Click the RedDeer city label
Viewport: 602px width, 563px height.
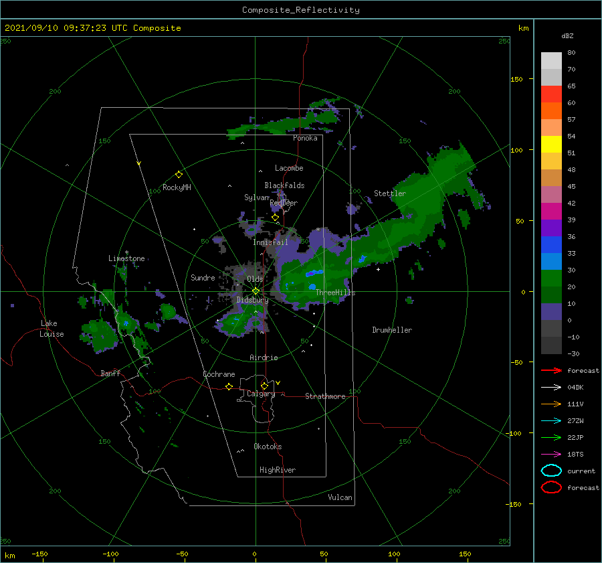284,203
